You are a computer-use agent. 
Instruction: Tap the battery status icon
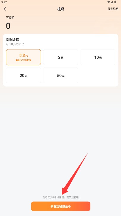pos(115,2)
